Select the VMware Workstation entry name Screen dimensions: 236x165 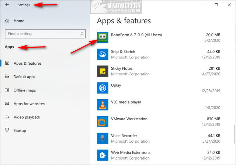[129, 119]
